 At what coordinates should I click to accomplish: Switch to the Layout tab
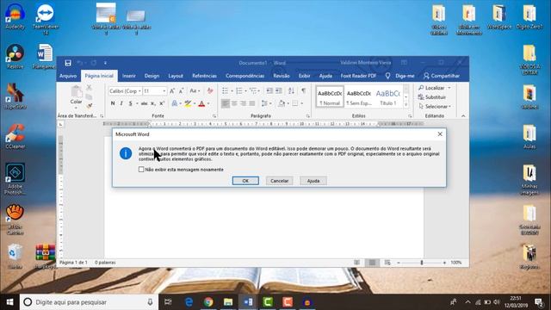[x=176, y=76]
